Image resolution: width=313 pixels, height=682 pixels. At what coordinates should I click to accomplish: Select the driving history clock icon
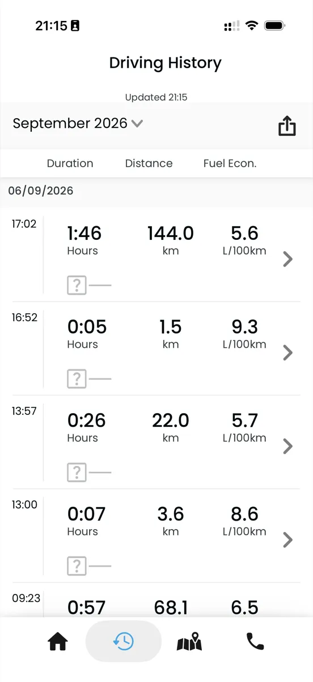(124, 642)
